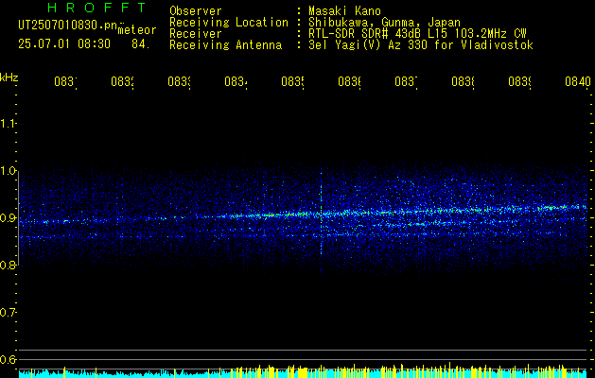Click the HROFFT title text

(96, 8)
